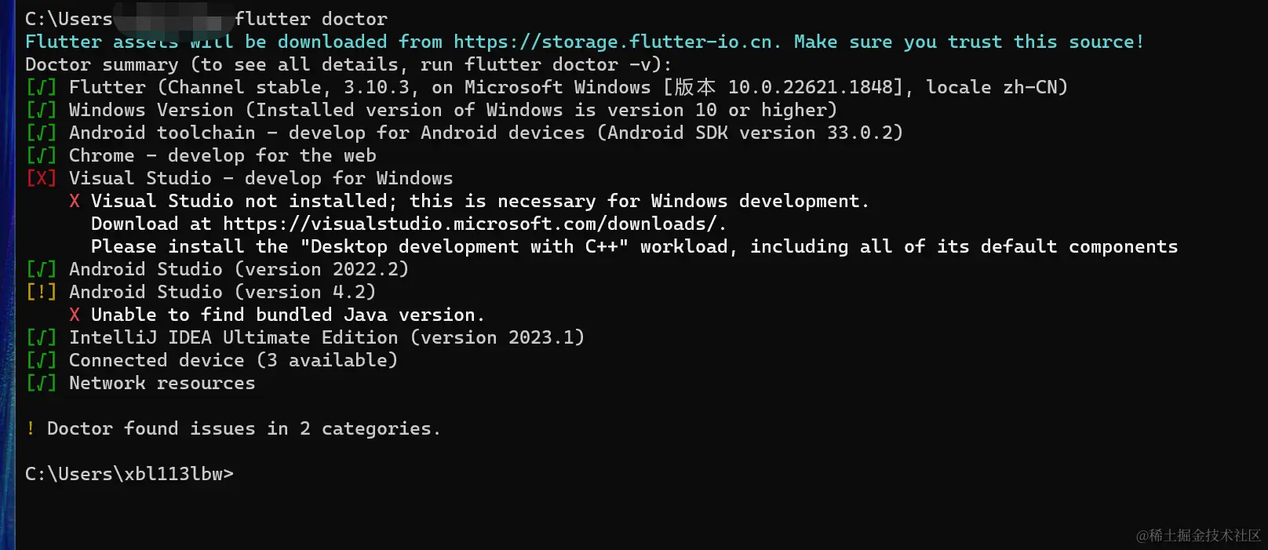The height and width of the screenshot is (550, 1268).
Task: Click the red X before 'Unable to find bundled Java'
Action: point(75,315)
